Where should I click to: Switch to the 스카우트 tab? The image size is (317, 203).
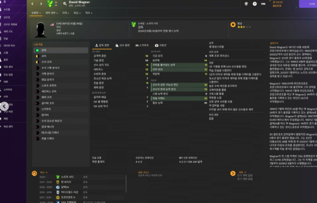[142, 45]
